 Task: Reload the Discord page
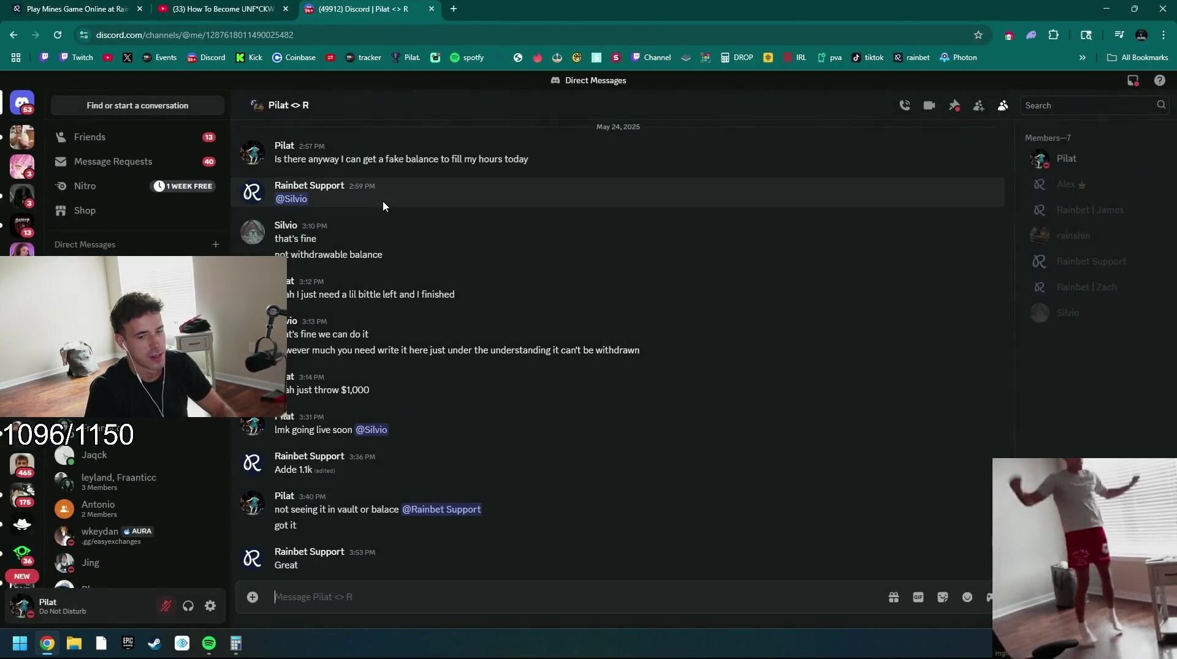click(58, 35)
